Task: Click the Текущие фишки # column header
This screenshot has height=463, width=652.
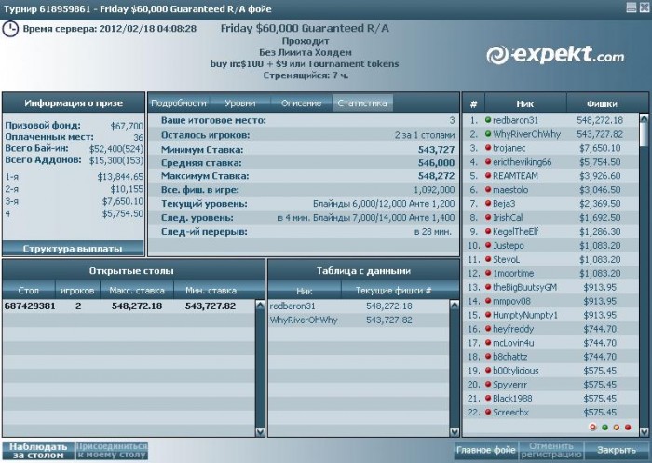Action: pos(393,291)
